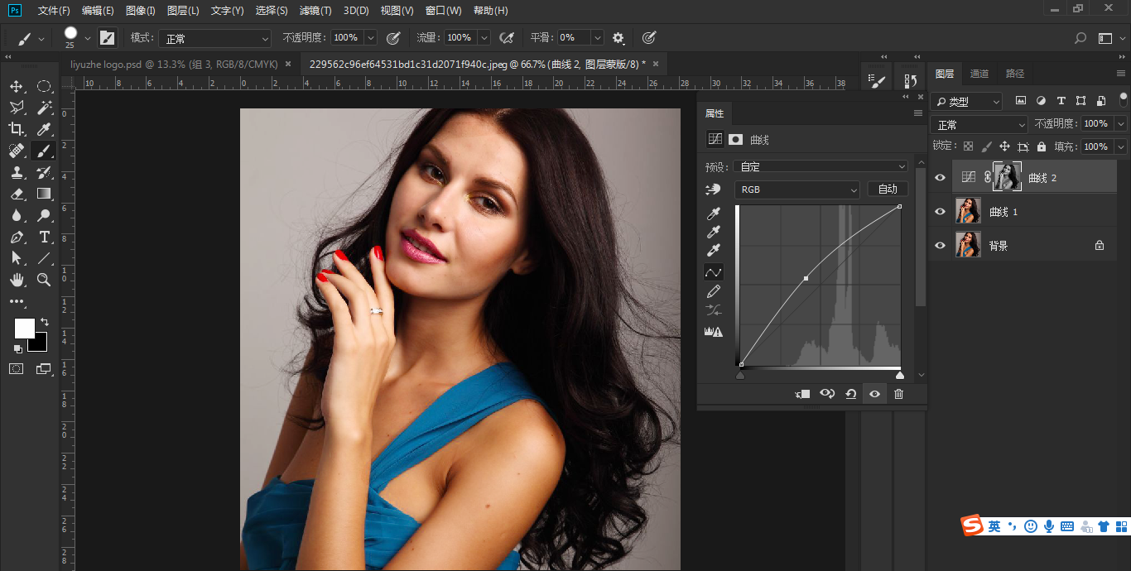Delete the adjustment layer via trash icon
This screenshot has width=1131, height=571.
(x=898, y=395)
